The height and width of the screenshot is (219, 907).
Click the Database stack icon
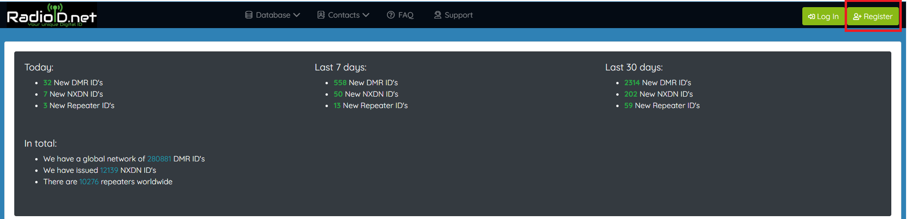click(x=248, y=15)
